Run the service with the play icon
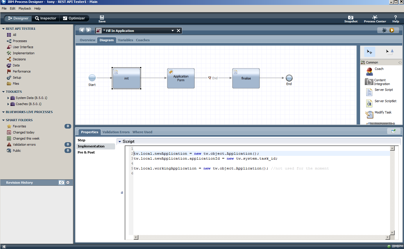The image size is (404, 249). [392, 30]
